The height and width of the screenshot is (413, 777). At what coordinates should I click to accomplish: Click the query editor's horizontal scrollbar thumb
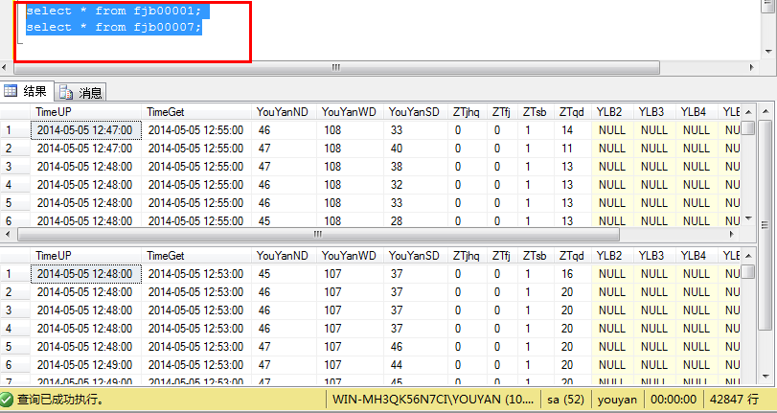335,68
